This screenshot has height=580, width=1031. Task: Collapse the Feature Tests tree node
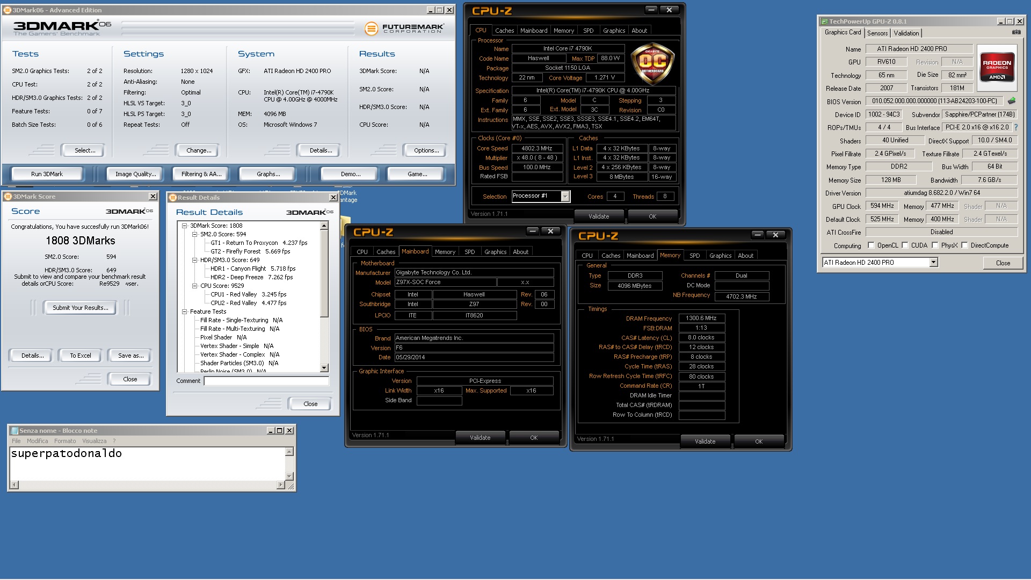pos(184,311)
